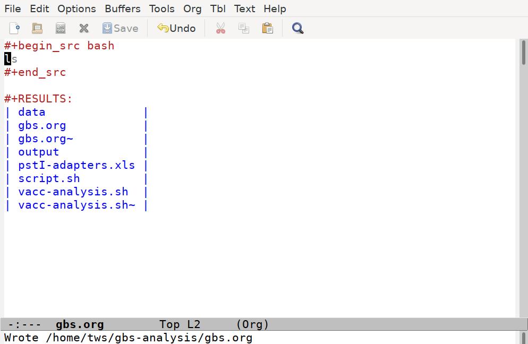Click the New File toolbar icon
The image size is (528, 344).
click(14, 28)
